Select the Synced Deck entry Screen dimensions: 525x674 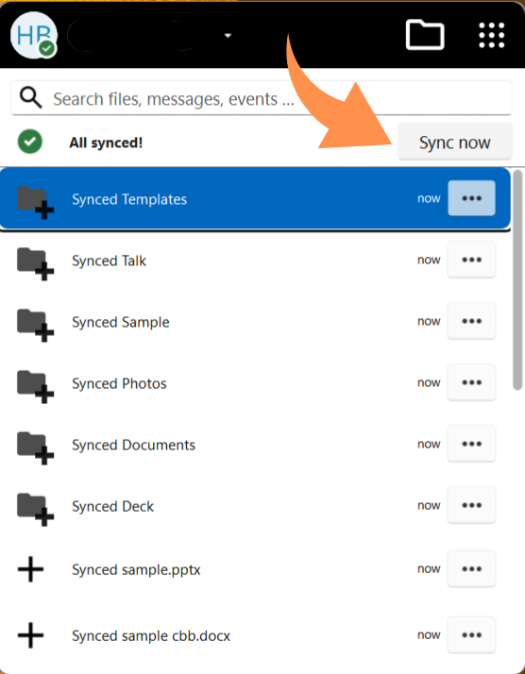pos(255,506)
